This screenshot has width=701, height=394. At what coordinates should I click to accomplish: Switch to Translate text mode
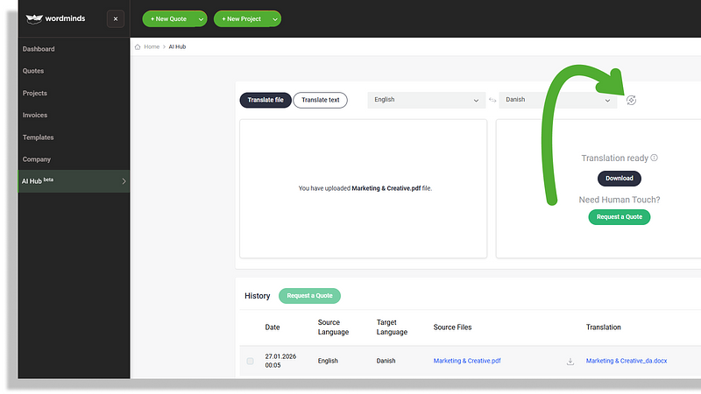(x=320, y=100)
